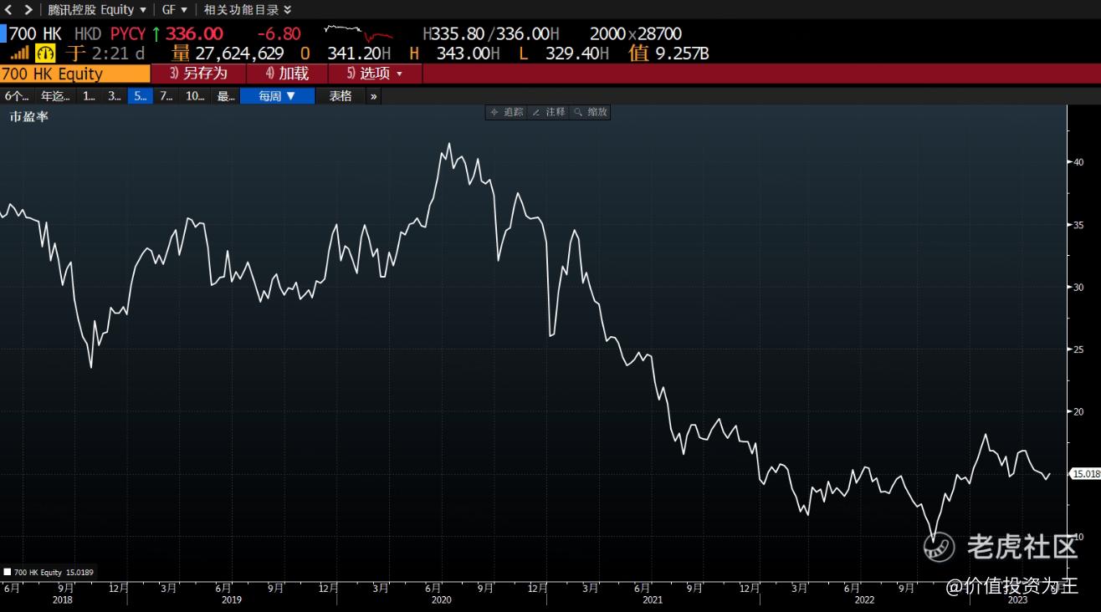Click the 343.00 high price value
The image size is (1101, 612).
click(x=463, y=54)
